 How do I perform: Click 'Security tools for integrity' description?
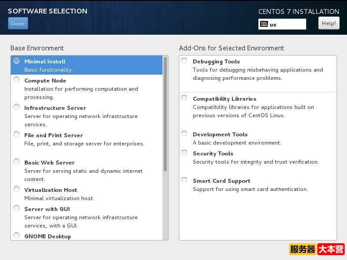(x=256, y=162)
